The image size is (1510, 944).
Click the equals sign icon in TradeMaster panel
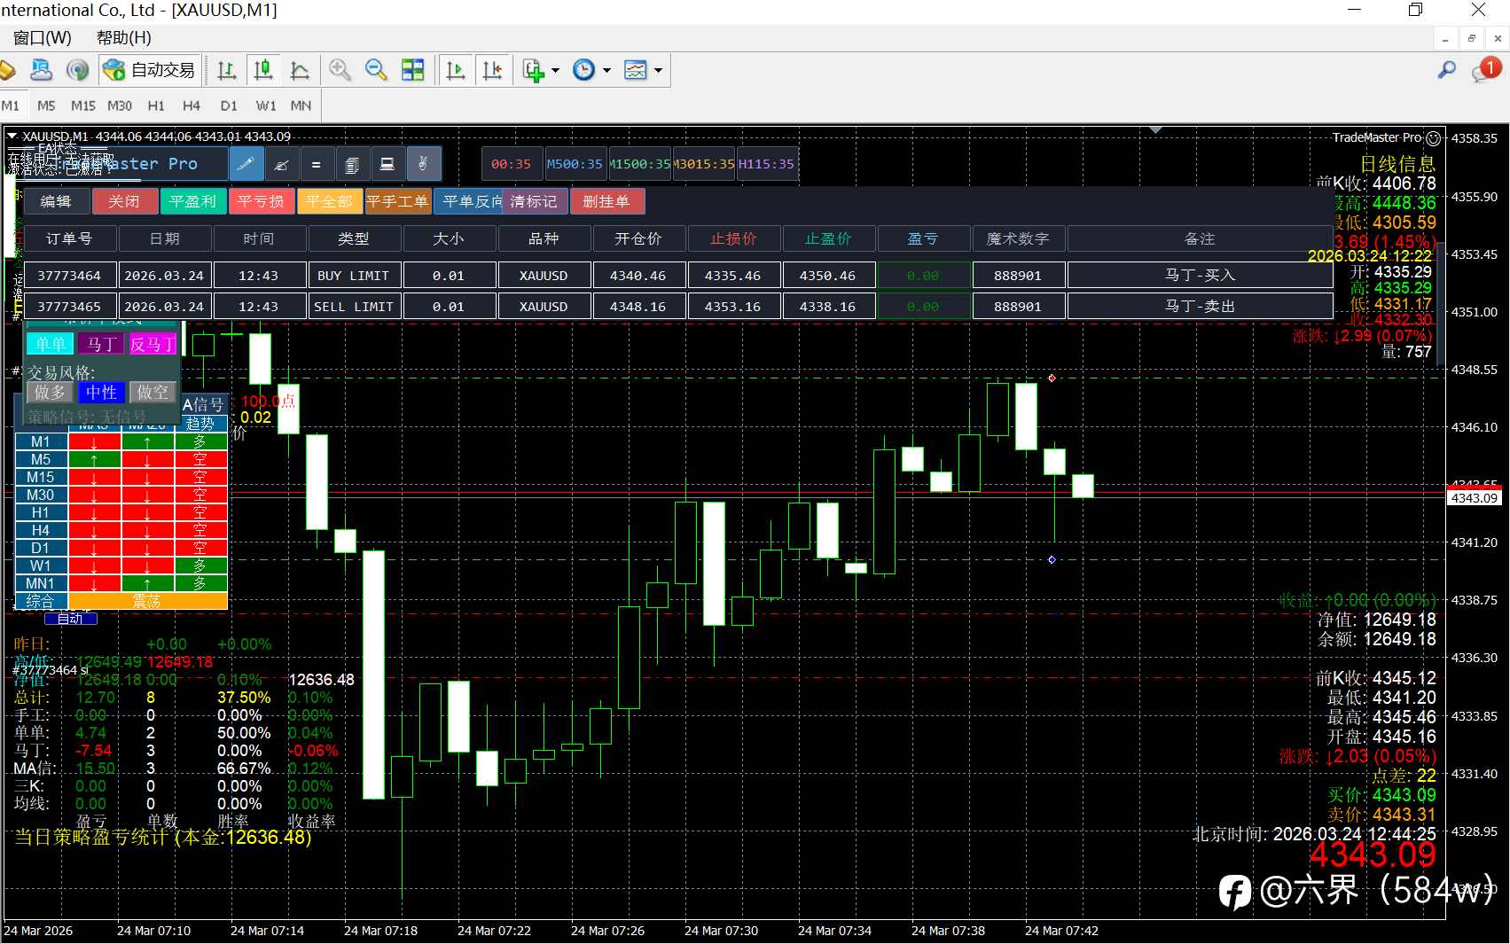point(317,164)
